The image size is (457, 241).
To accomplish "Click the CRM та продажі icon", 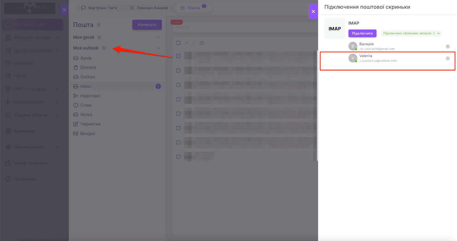I will tap(8, 89).
